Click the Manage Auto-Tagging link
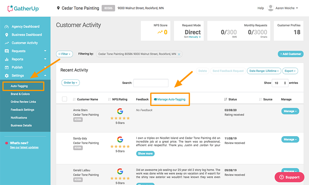This screenshot has height=185, width=309. [171, 99]
